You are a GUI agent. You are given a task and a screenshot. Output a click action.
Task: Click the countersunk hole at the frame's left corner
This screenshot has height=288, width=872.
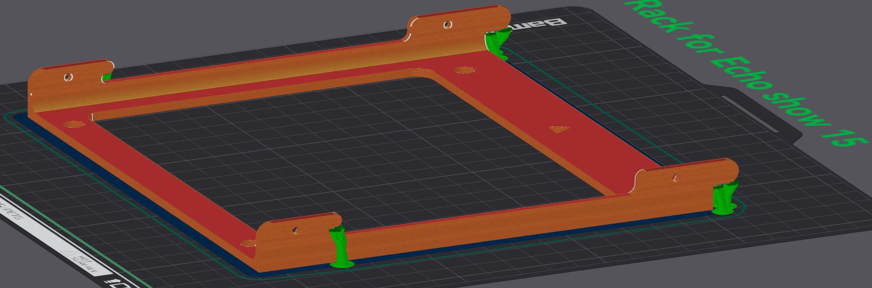tap(74, 124)
